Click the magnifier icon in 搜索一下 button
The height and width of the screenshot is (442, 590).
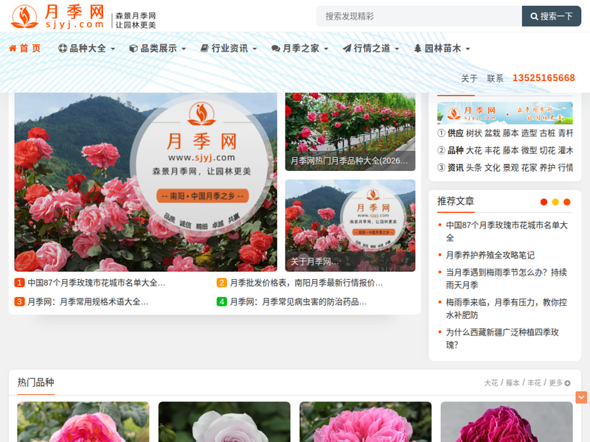tap(534, 16)
